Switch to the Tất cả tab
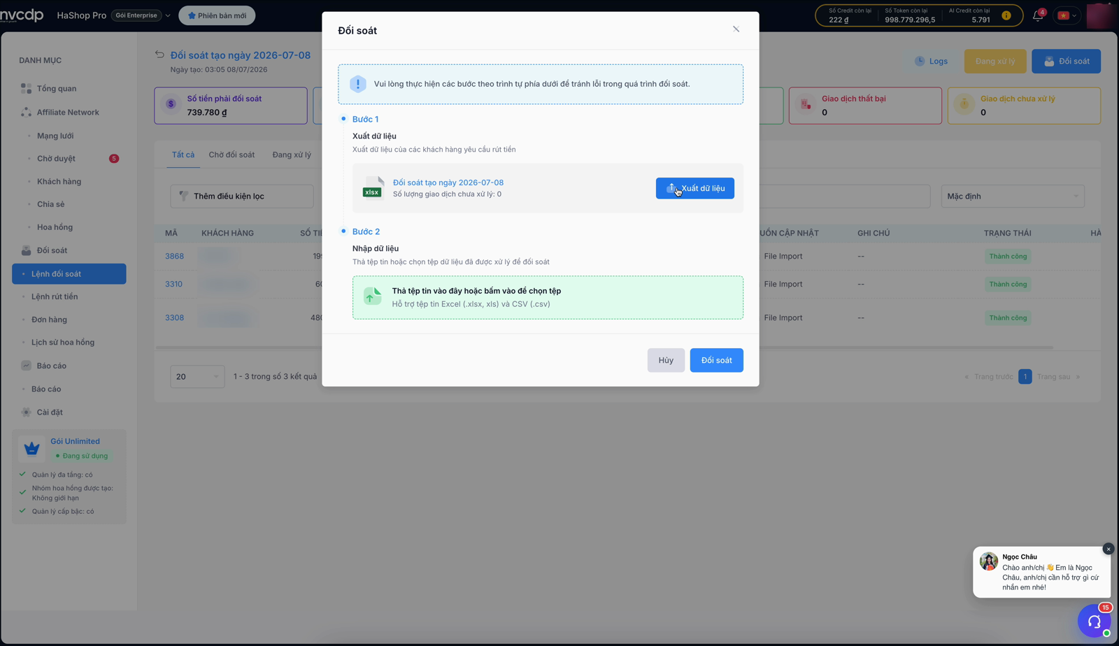The image size is (1119, 646). point(183,155)
